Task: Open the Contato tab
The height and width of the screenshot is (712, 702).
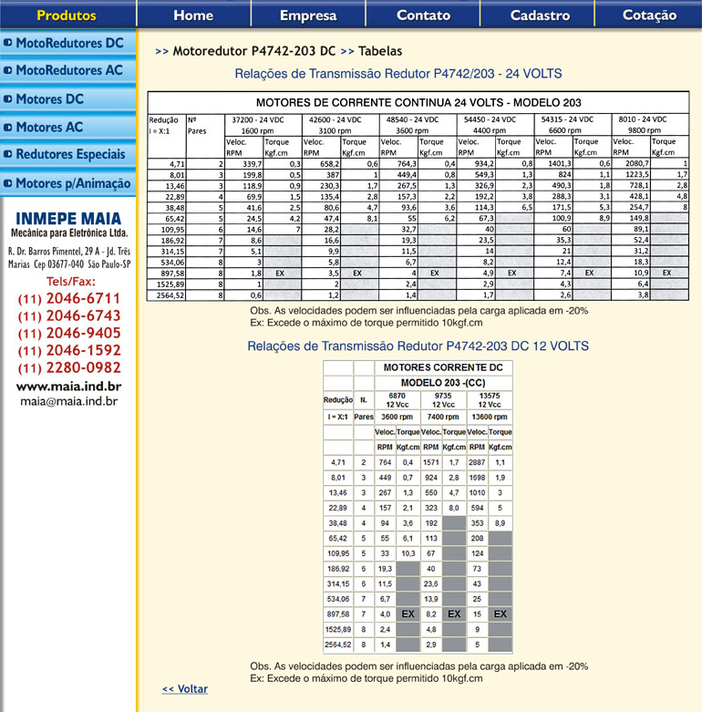Action: point(423,15)
